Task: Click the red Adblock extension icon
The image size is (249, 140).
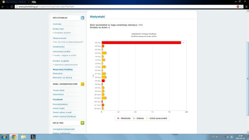Action: 238,7
